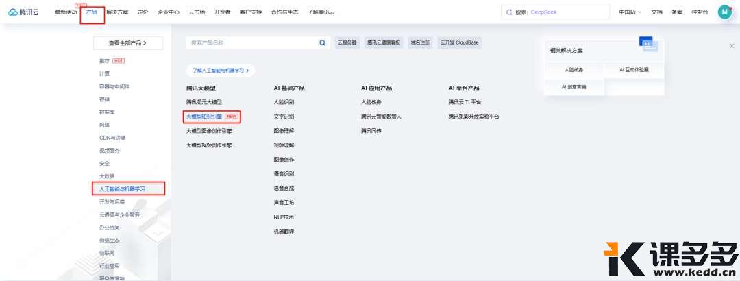Go to 控制台
Viewport: 740px width, 281px height.
[700, 12]
